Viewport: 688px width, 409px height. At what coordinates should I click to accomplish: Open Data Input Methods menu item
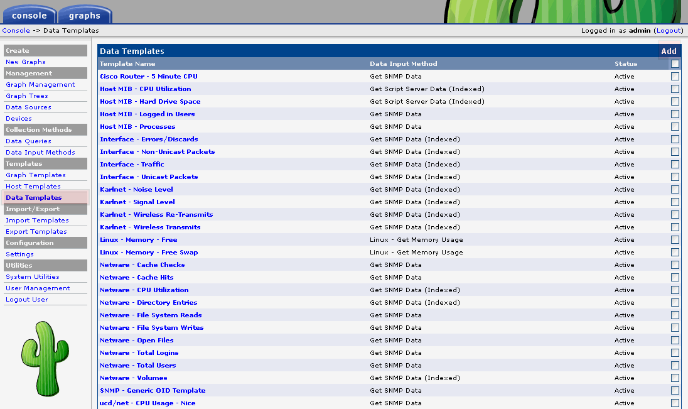40,153
